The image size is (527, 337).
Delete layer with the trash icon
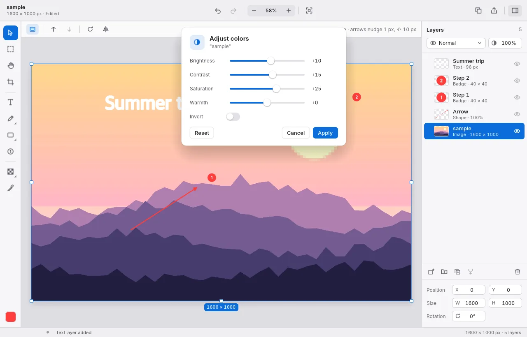(x=518, y=272)
